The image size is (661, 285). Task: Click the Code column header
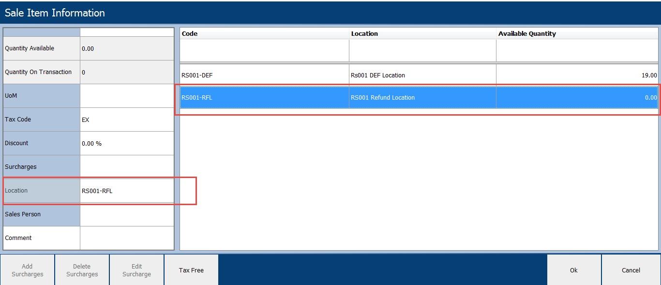coord(264,33)
